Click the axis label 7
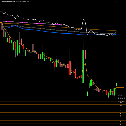 click(x=120, y=116)
